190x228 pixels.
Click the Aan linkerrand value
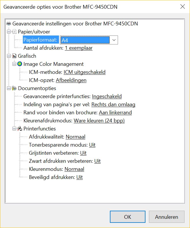click(115, 113)
